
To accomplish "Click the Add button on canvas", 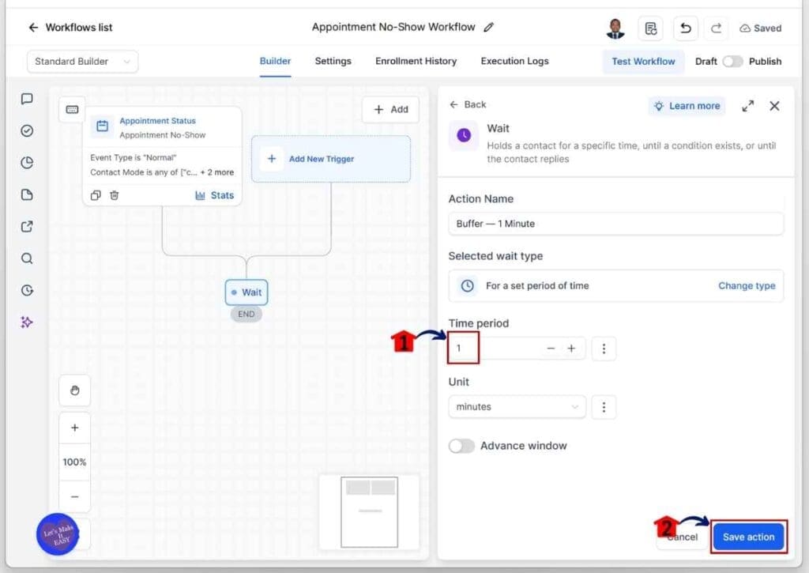I will (x=390, y=109).
